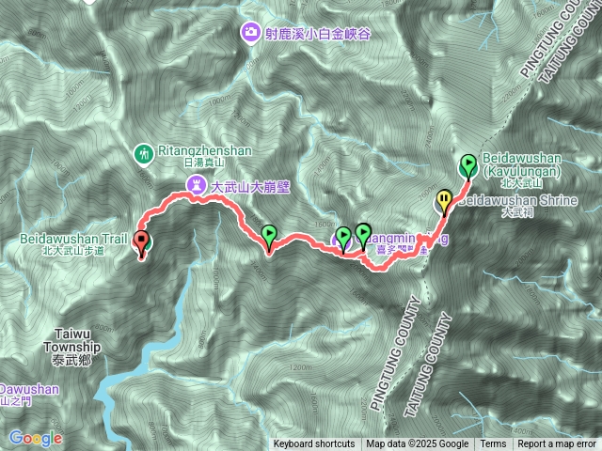602x451 pixels.
Task: Click the Beidawushan Trail 北大武山步道 label
Action: point(73,244)
